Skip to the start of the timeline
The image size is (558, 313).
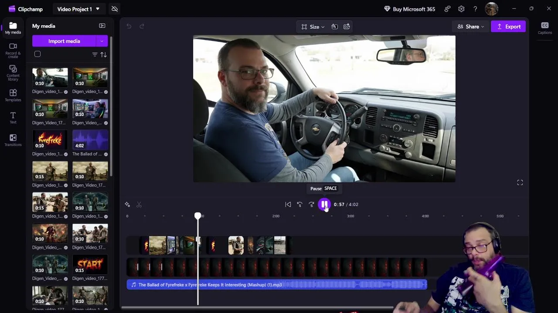pyautogui.click(x=288, y=204)
